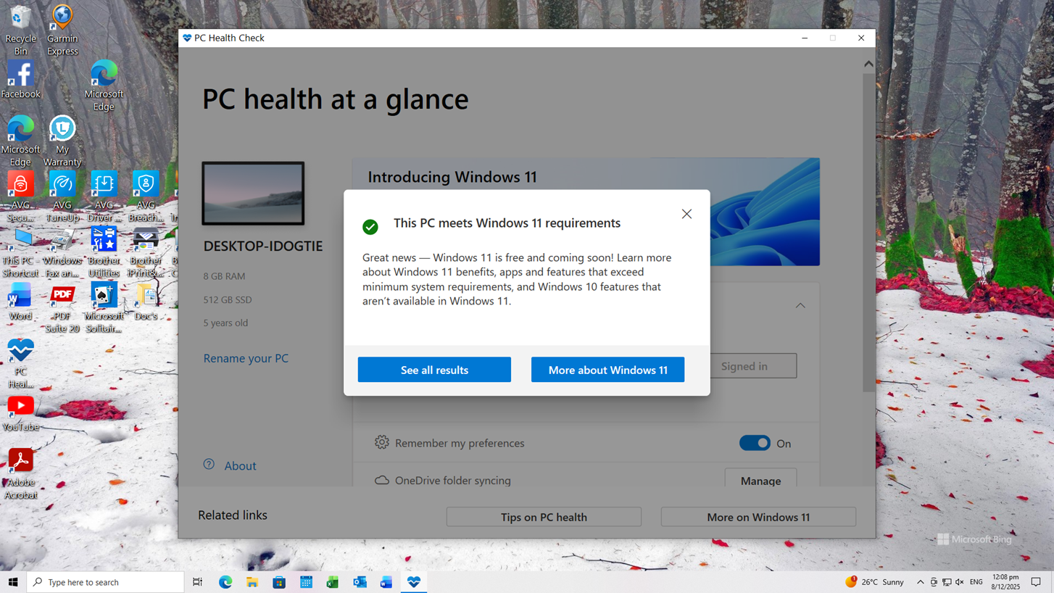Screen dimensions: 1054x593
Task: Launch Adobe Acrobat from the desktop
Action: [x=20, y=475]
